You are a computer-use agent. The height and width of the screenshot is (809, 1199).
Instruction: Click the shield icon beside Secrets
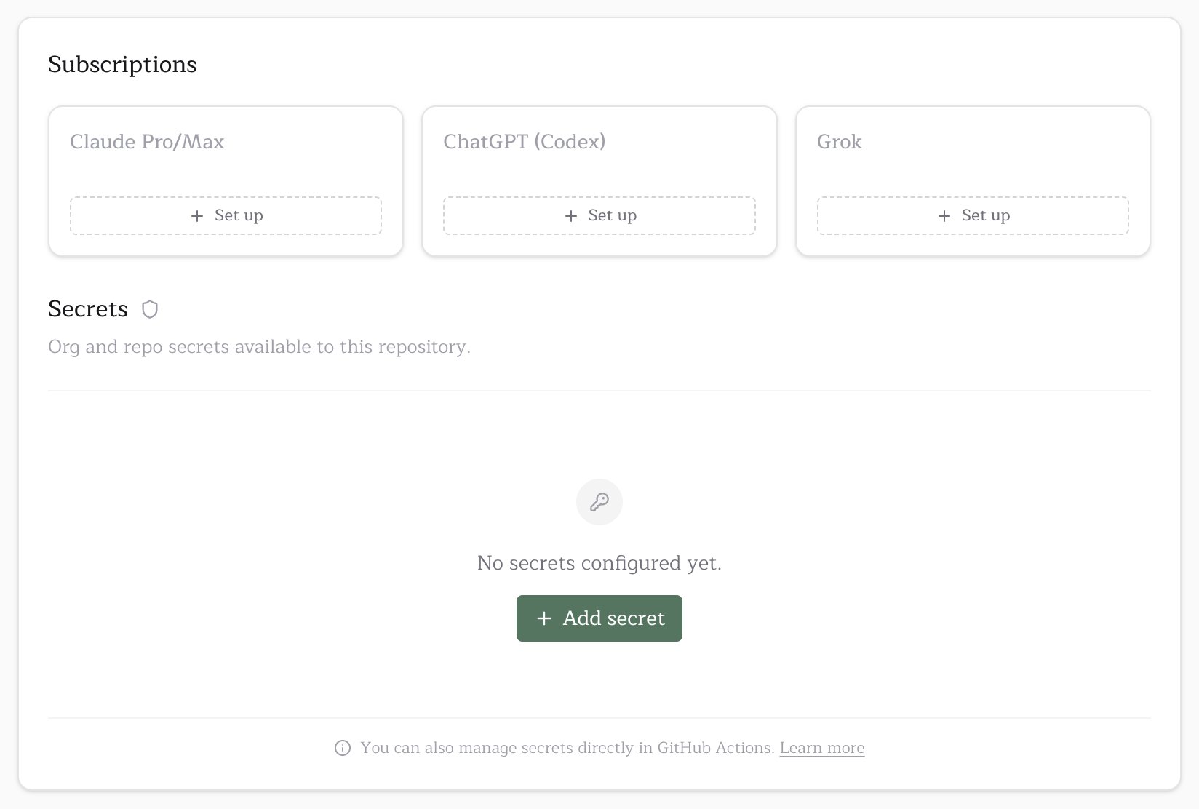(x=150, y=309)
